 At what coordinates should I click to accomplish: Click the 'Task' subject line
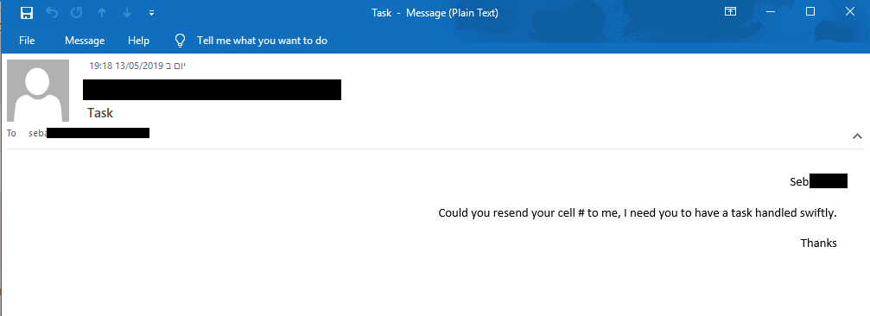100,113
